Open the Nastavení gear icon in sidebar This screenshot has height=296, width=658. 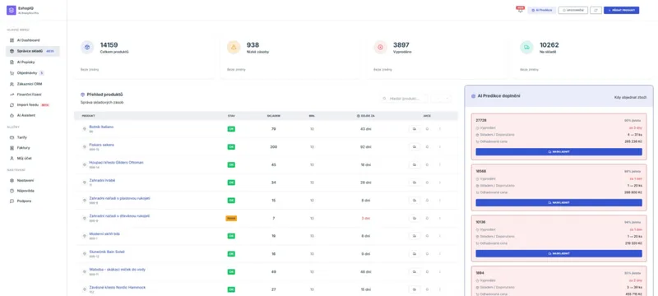click(12, 180)
